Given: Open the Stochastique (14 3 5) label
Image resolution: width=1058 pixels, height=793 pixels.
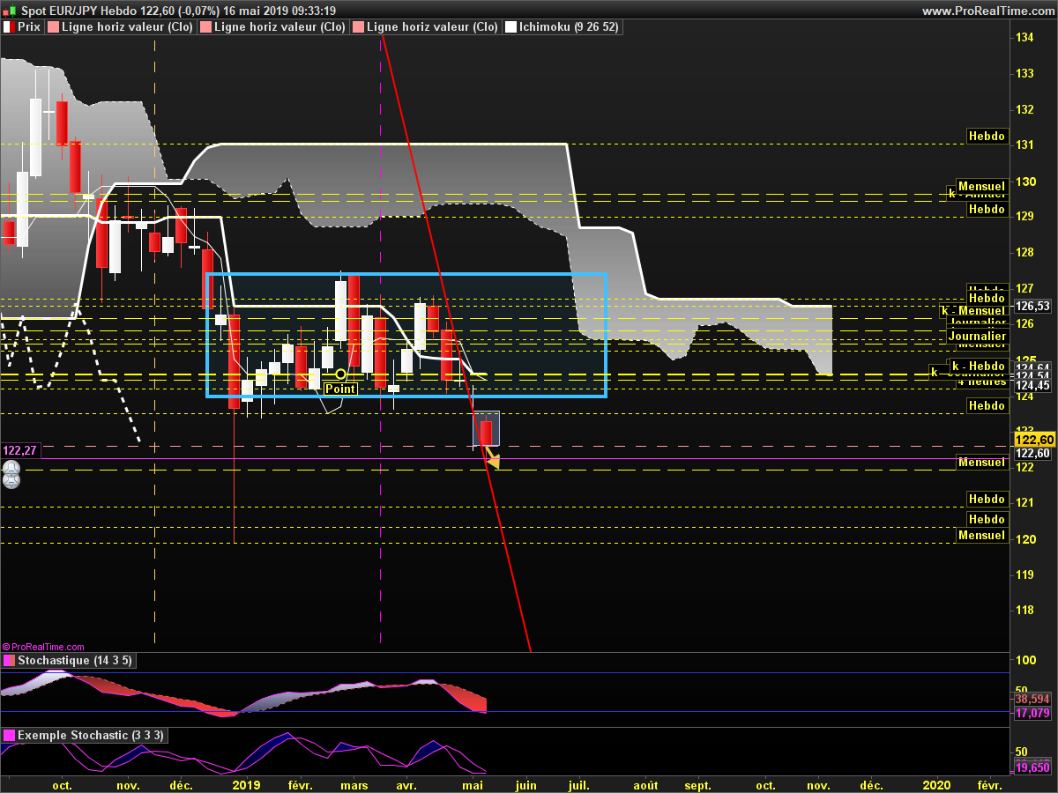Looking at the screenshot, I should coord(75,660).
